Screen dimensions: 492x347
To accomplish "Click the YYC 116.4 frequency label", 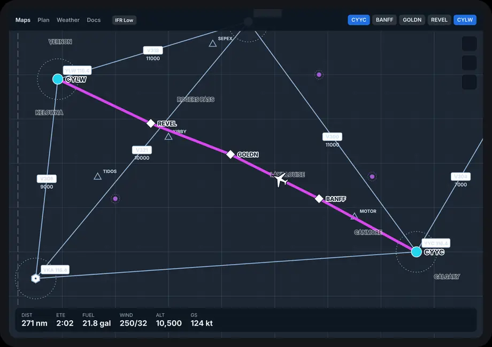I will (x=436, y=243).
